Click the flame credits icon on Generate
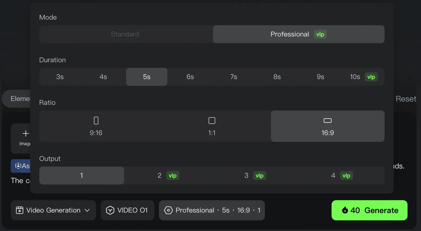Screen dimensions: 421x231 [345, 210]
